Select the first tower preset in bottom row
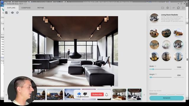 click(x=154, y=57)
